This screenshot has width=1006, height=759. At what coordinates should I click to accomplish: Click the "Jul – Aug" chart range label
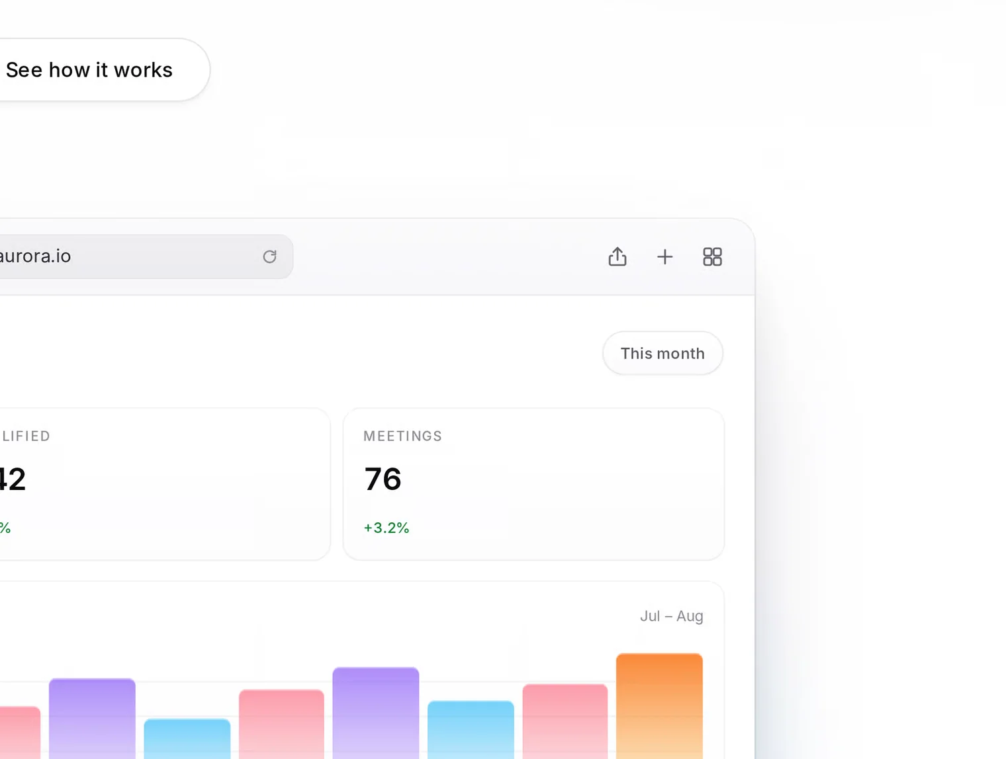pyautogui.click(x=671, y=616)
